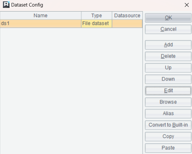The width and height of the screenshot is (192, 154).
Task: Click the Datasource column header
Action: point(127,16)
